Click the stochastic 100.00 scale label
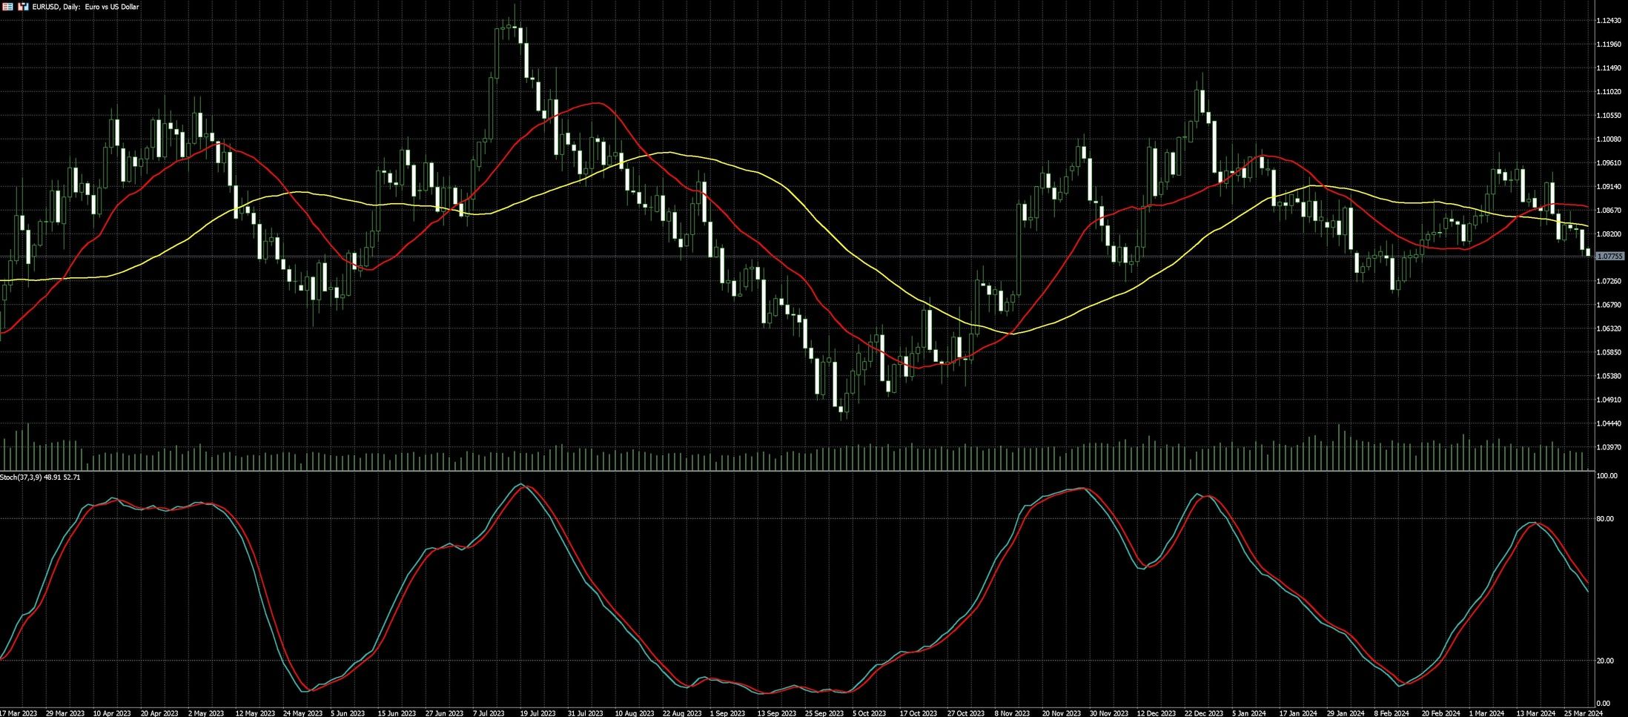This screenshot has height=717, width=1628. coord(1606,476)
